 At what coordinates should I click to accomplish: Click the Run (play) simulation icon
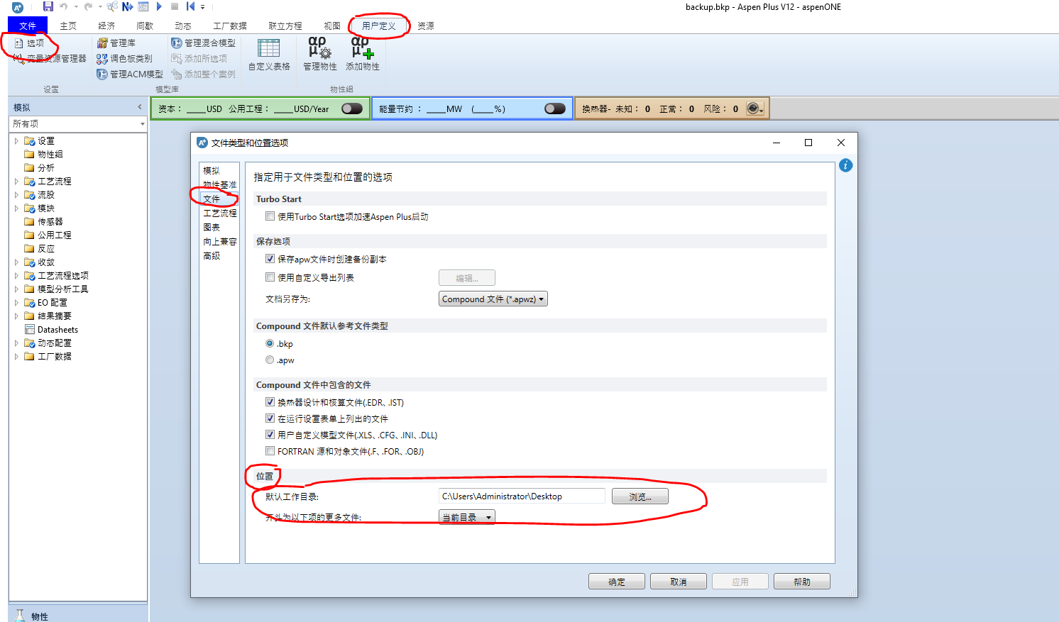click(159, 6)
